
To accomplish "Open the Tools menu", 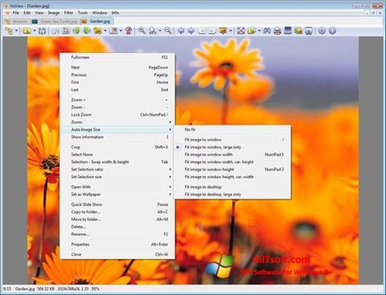I will [x=83, y=13].
